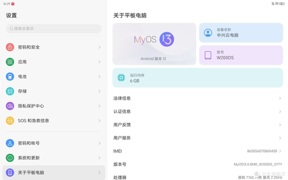Tap the green 系统和更新 icon
Viewport: 288px width, 180px height.
[x=10, y=158]
